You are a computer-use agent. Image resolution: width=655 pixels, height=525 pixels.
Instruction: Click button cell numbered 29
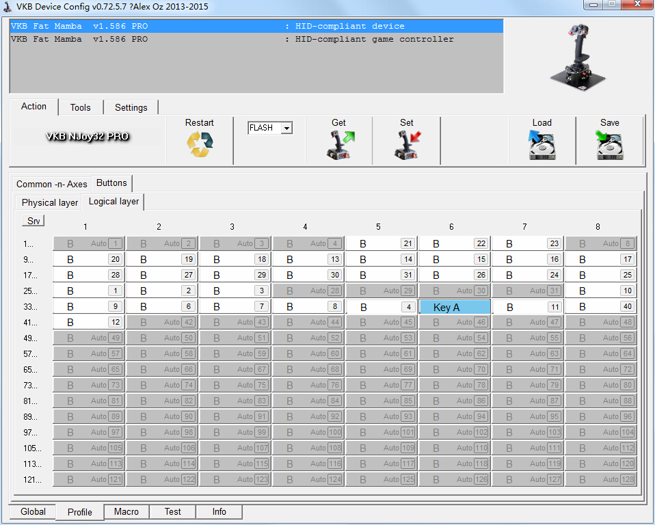[235, 275]
